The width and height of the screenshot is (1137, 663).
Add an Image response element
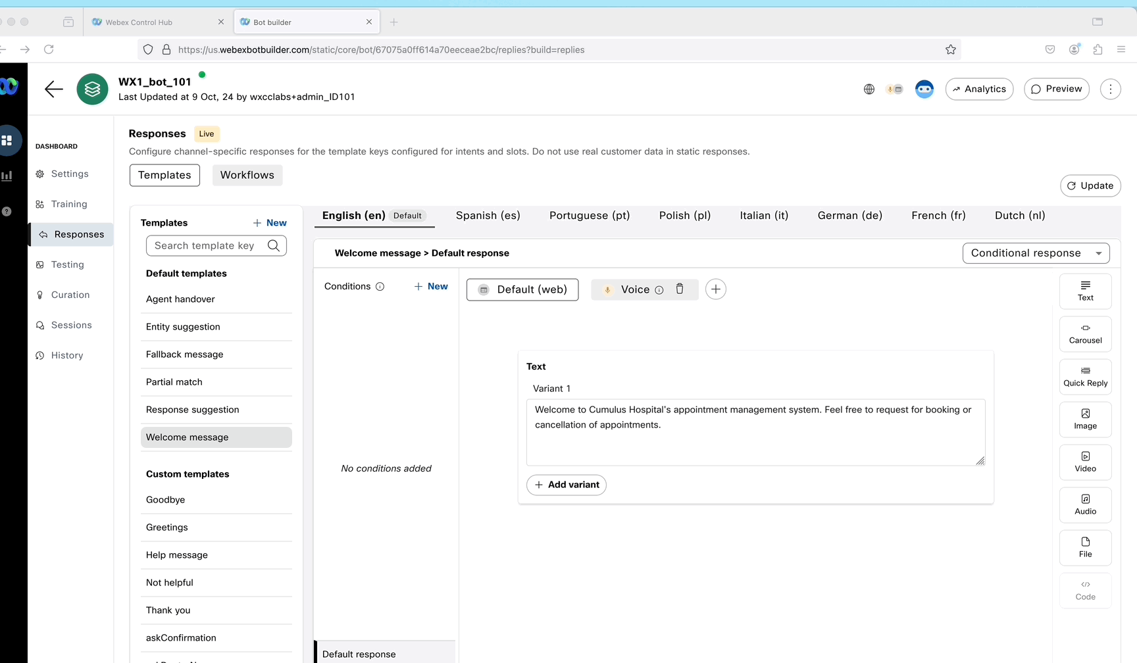pyautogui.click(x=1085, y=420)
